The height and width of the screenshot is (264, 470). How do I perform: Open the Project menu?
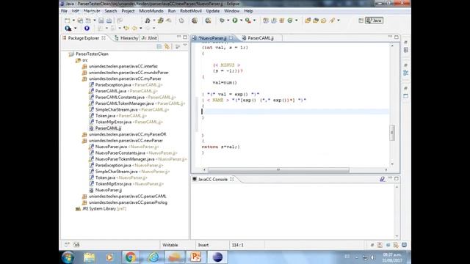click(x=128, y=11)
